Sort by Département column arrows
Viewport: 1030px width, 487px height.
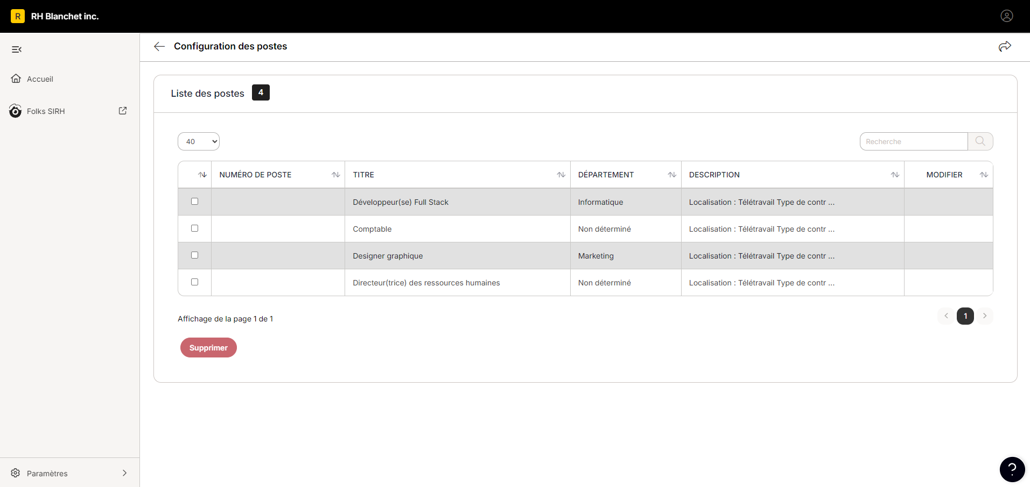click(672, 175)
